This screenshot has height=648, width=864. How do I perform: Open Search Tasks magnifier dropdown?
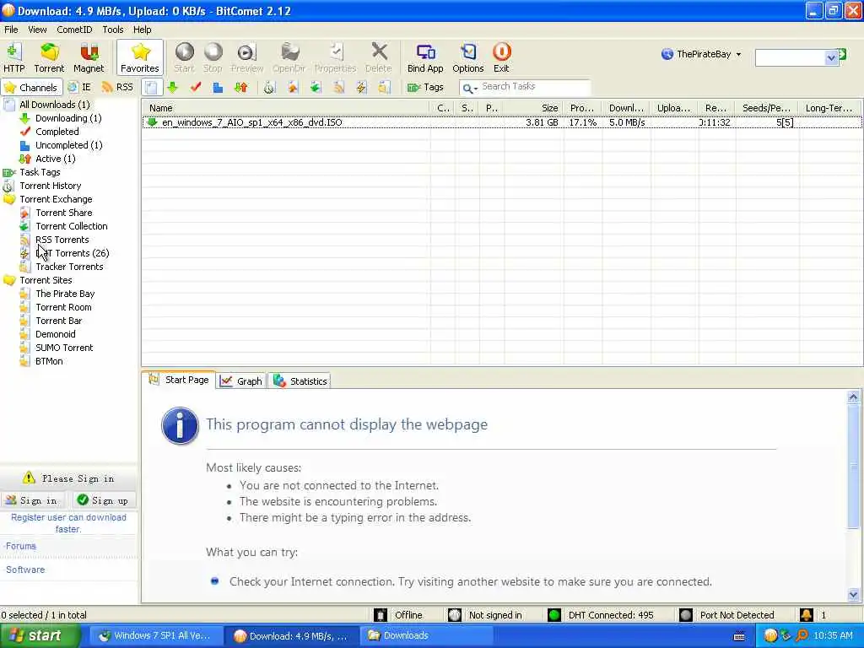(x=470, y=88)
